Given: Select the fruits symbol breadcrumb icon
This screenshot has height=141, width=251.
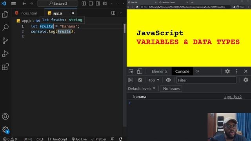Looking at the screenshot, I should click(x=38, y=21).
